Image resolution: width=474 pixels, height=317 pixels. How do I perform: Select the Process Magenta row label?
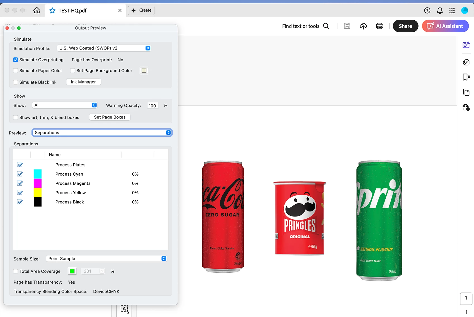(x=73, y=183)
